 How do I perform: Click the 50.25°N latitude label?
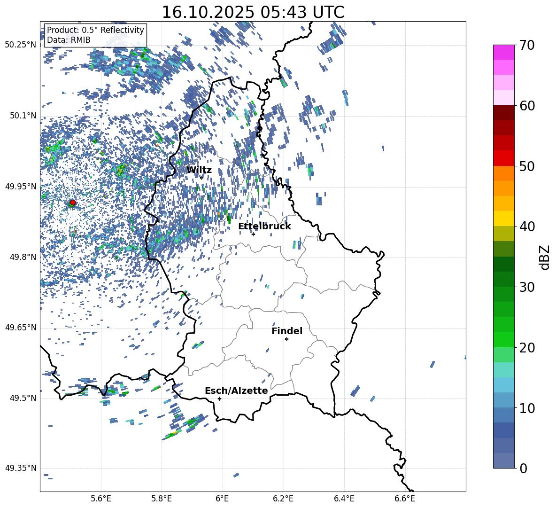click(21, 45)
